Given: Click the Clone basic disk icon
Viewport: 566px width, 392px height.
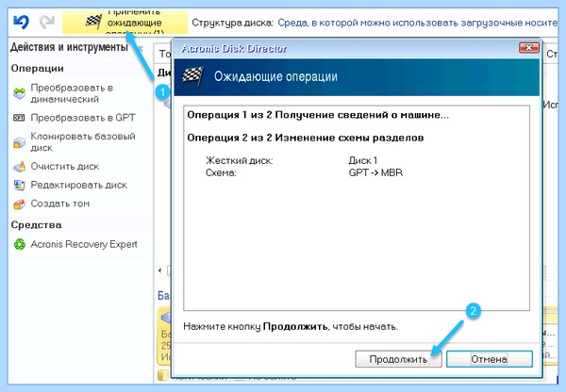Looking at the screenshot, I should 20,142.
